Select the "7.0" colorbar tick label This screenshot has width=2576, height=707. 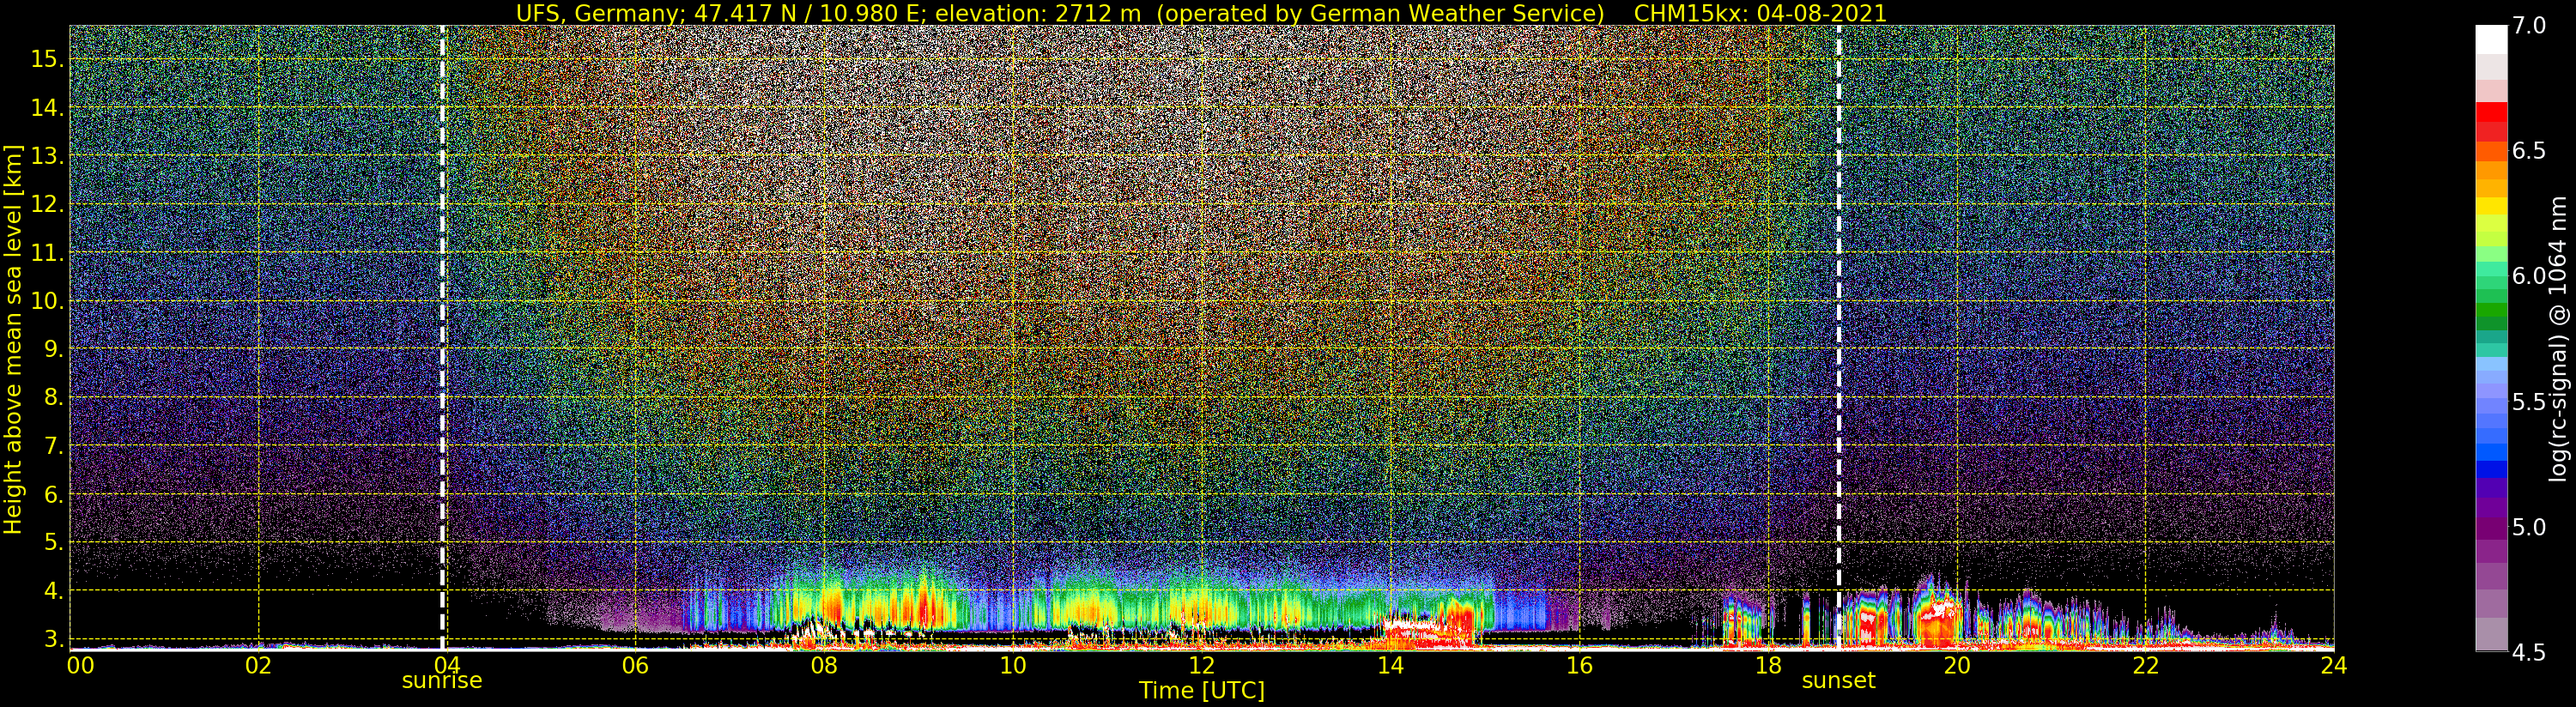pyautogui.click(x=2529, y=26)
